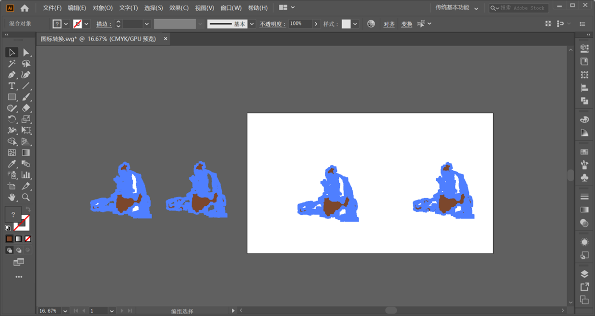Open the Color panel palette icon
Viewport: 595px width, 316px height.
click(584, 120)
